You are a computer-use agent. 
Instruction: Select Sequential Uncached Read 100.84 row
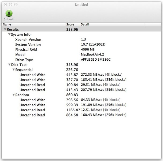coord(81,85)
